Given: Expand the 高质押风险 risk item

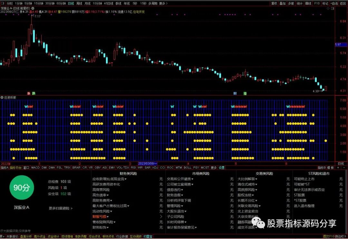Looking at the screenshot, I should click(247, 190).
